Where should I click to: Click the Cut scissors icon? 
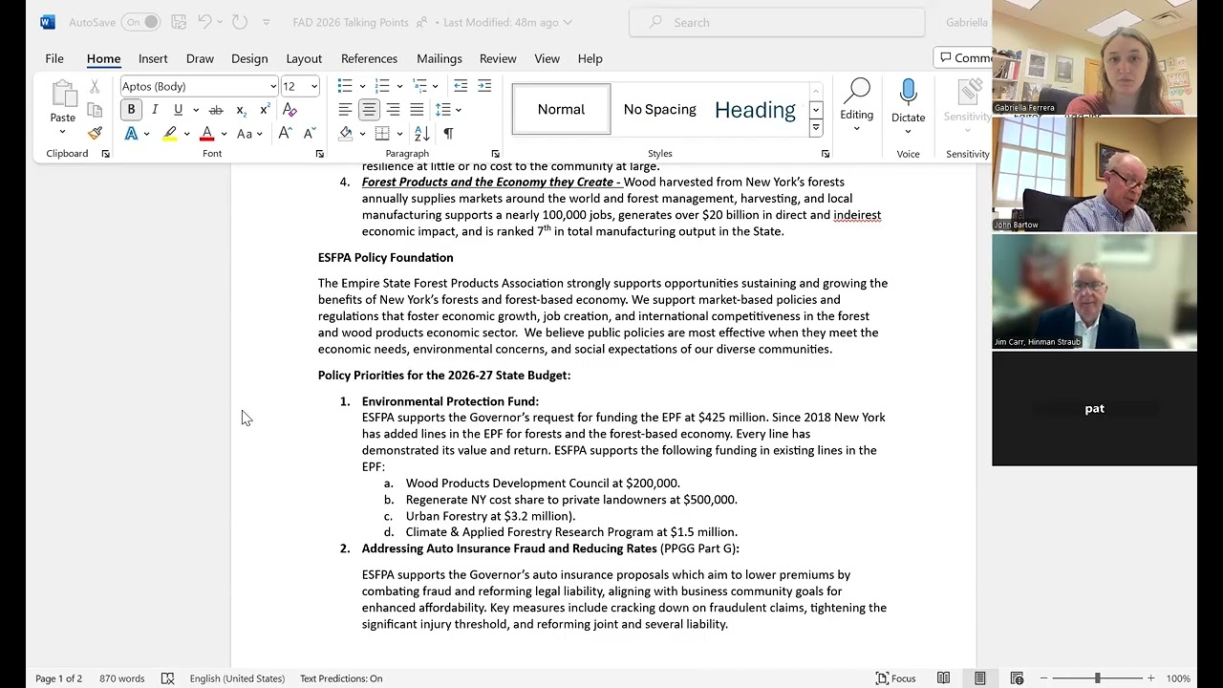[95, 86]
